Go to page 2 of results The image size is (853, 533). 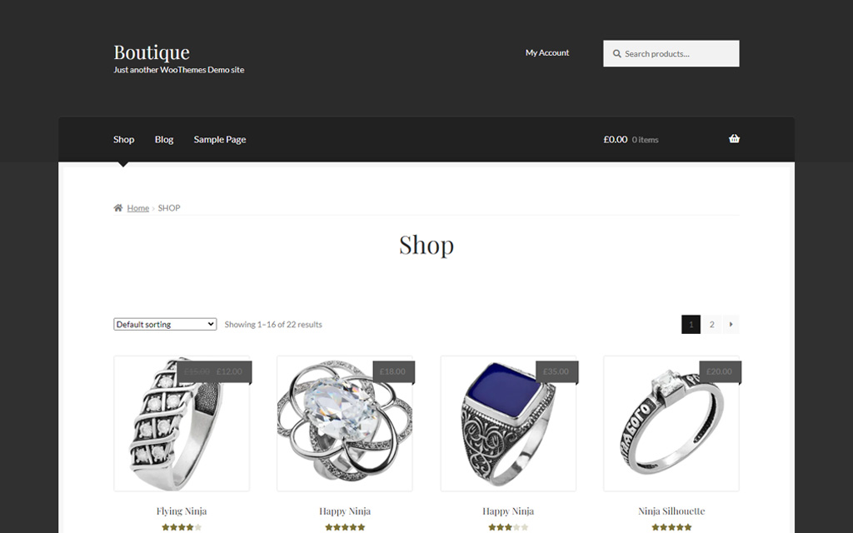[x=711, y=324]
